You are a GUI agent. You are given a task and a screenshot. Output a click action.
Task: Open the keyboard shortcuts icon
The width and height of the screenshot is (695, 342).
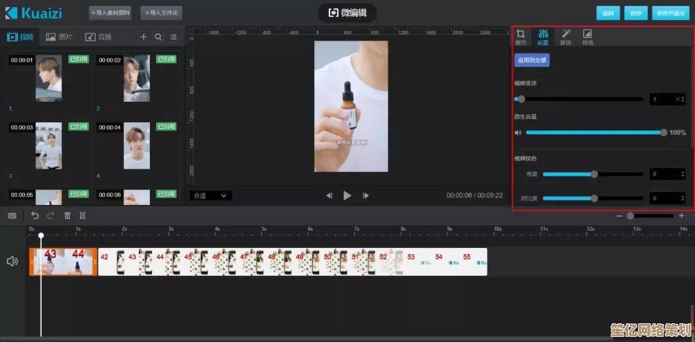pos(12,216)
